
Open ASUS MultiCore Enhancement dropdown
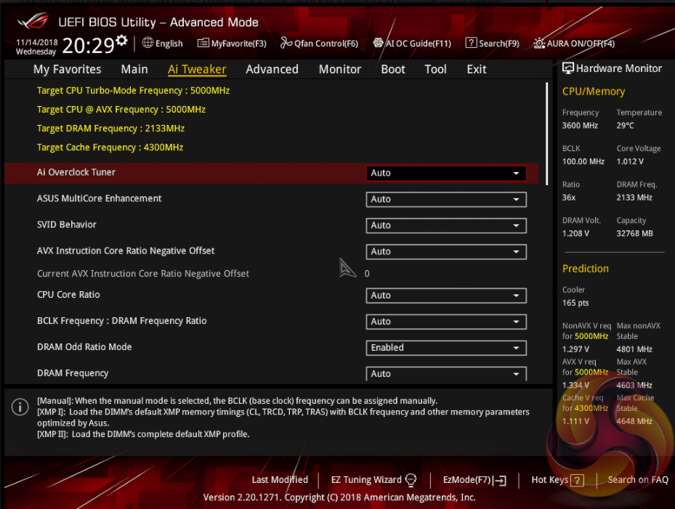[446, 199]
